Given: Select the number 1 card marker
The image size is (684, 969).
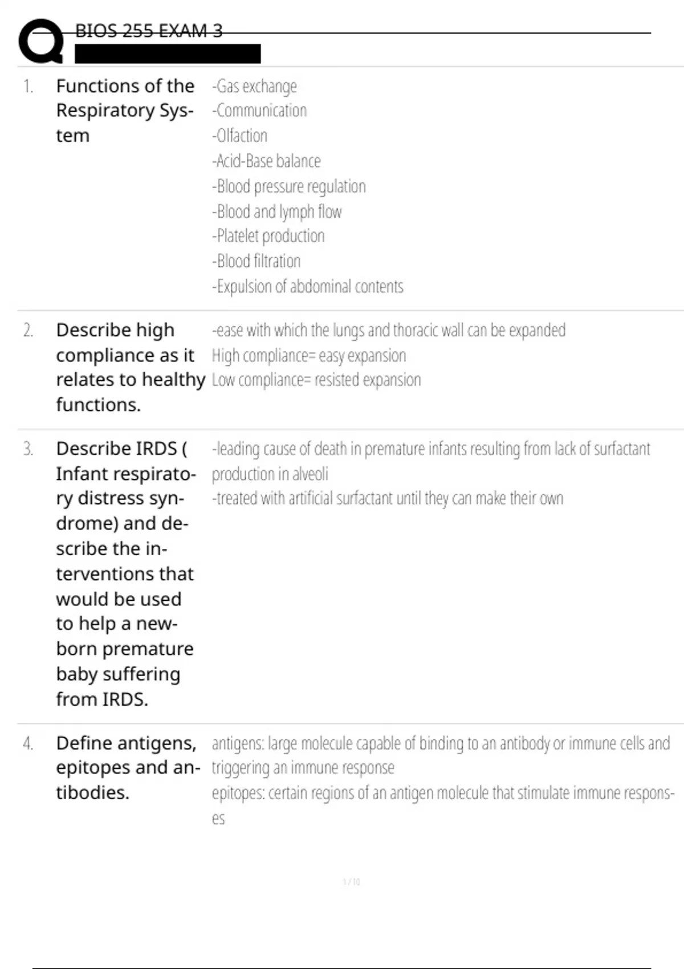Looking at the screenshot, I should click(28, 87).
